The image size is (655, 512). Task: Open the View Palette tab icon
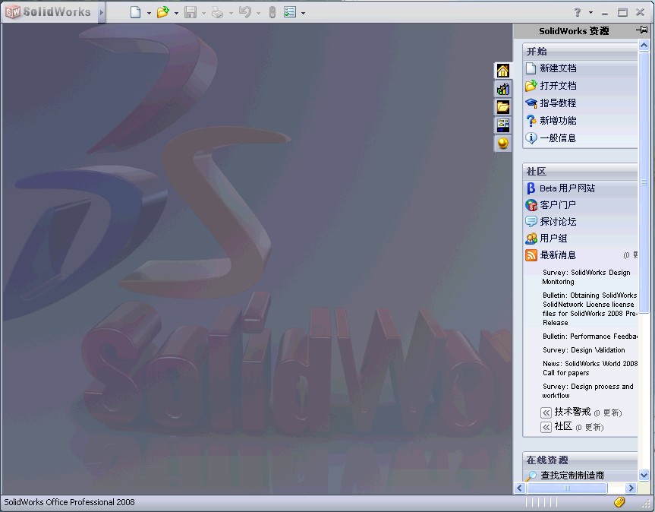coord(503,125)
